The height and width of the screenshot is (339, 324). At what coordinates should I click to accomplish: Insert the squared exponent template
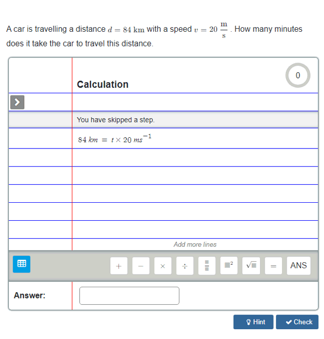click(229, 266)
